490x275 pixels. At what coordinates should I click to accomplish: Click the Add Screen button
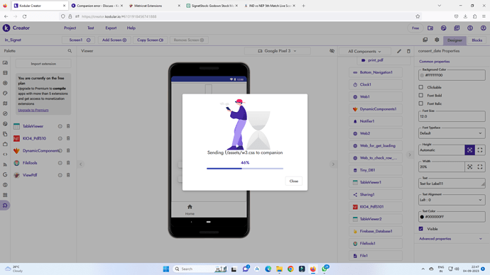point(114,40)
